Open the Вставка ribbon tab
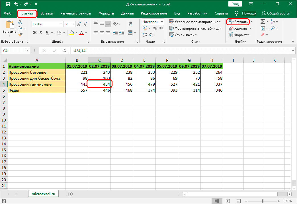This screenshot has width=297, height=204. [46, 13]
